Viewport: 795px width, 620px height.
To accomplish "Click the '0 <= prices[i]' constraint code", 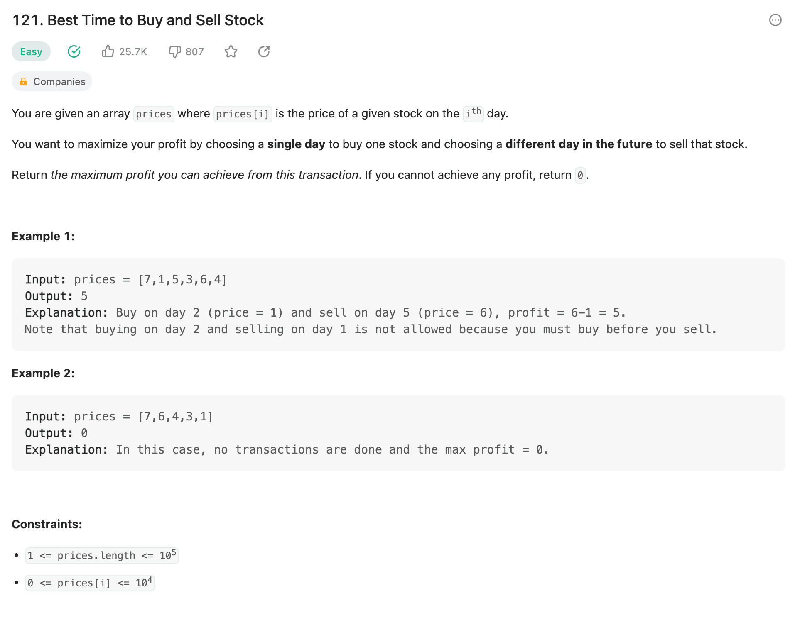I will [90, 583].
